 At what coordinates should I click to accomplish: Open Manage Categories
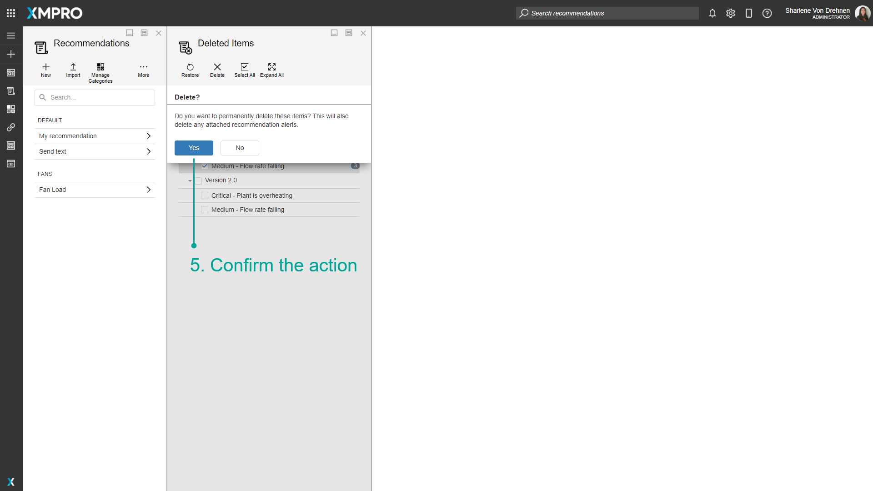[100, 70]
